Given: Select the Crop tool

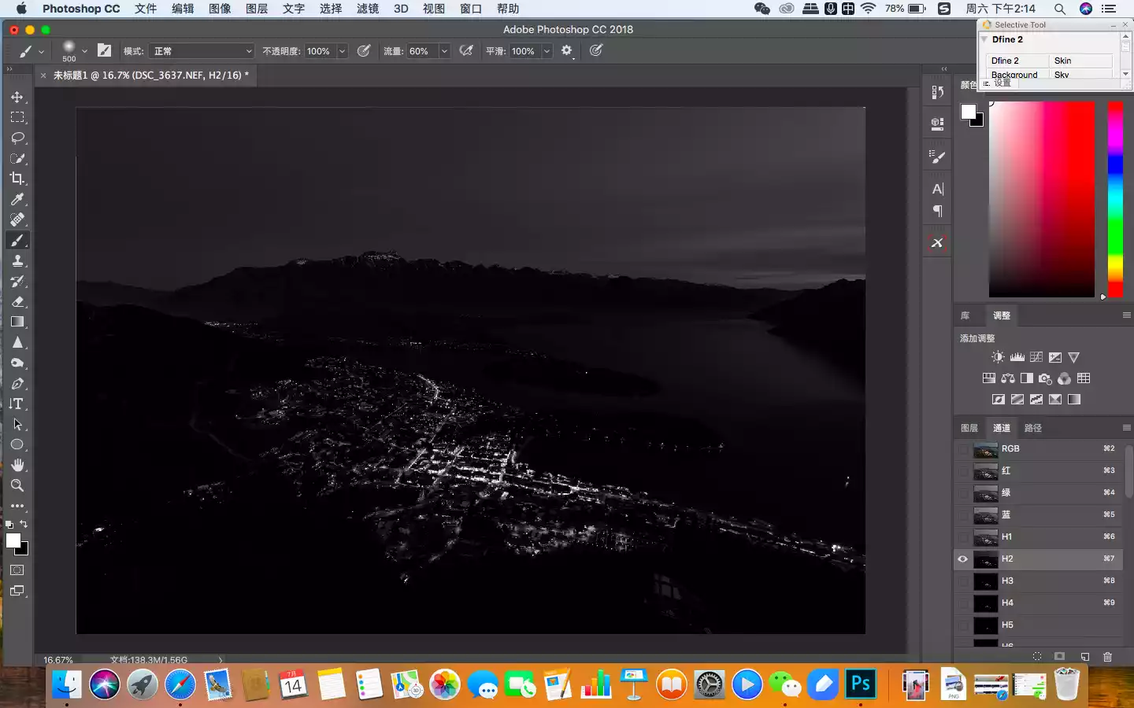Looking at the screenshot, I should click(17, 179).
